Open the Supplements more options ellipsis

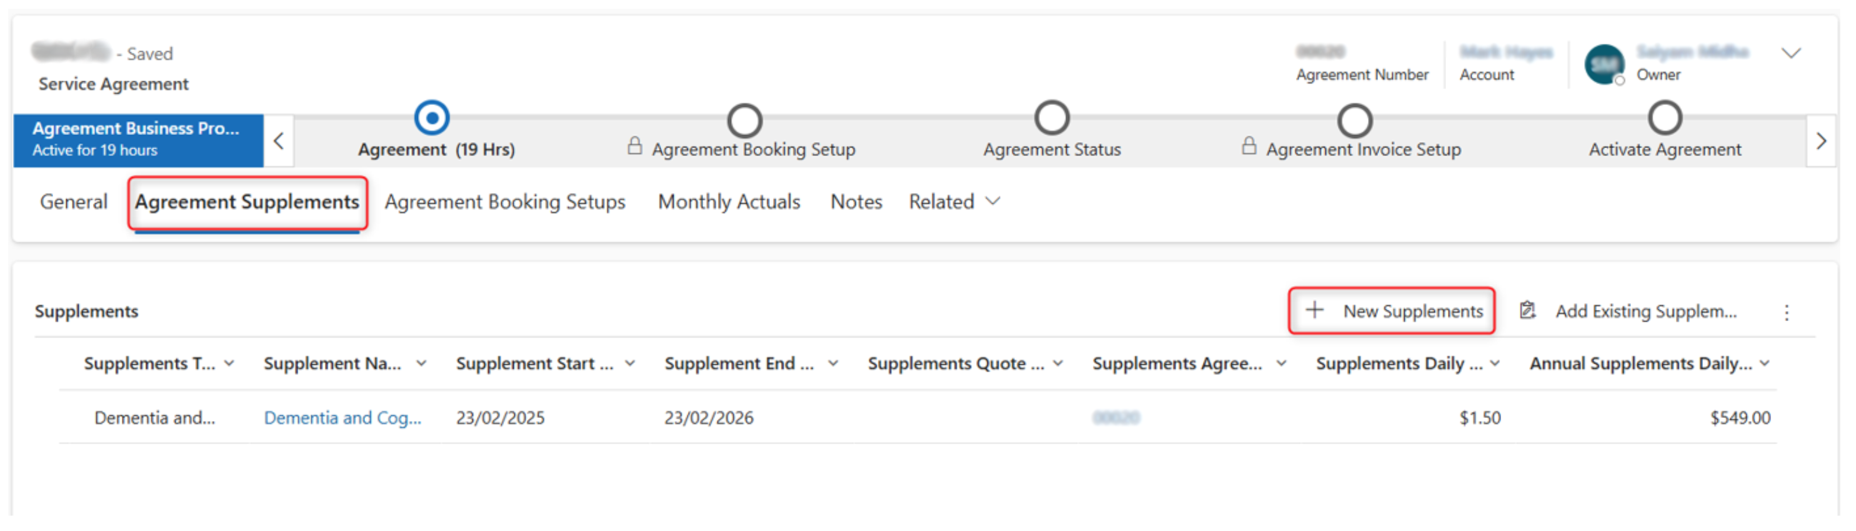click(1785, 312)
